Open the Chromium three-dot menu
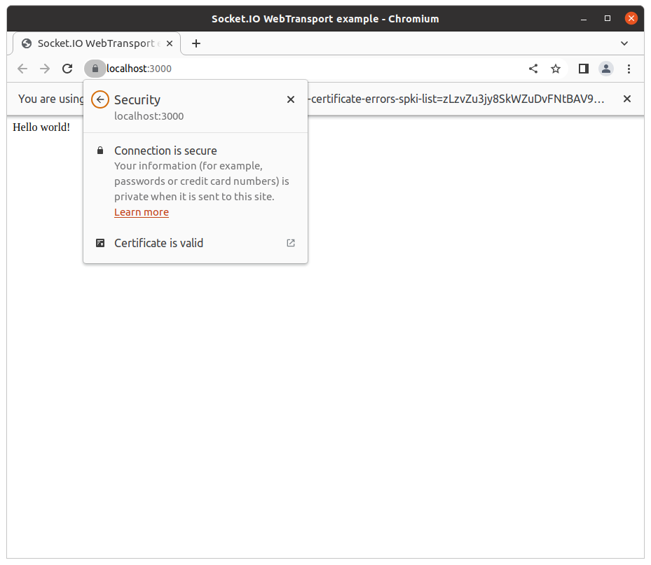651x565 pixels. pyautogui.click(x=629, y=69)
